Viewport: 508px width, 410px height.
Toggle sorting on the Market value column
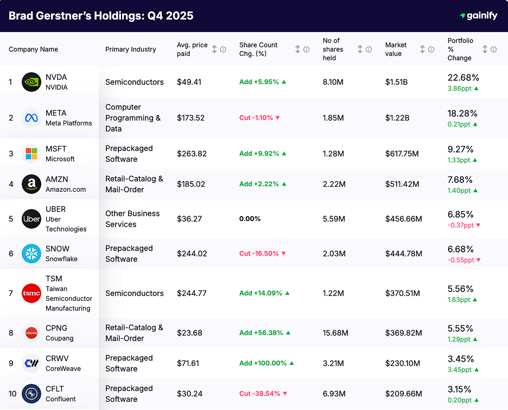point(423,49)
